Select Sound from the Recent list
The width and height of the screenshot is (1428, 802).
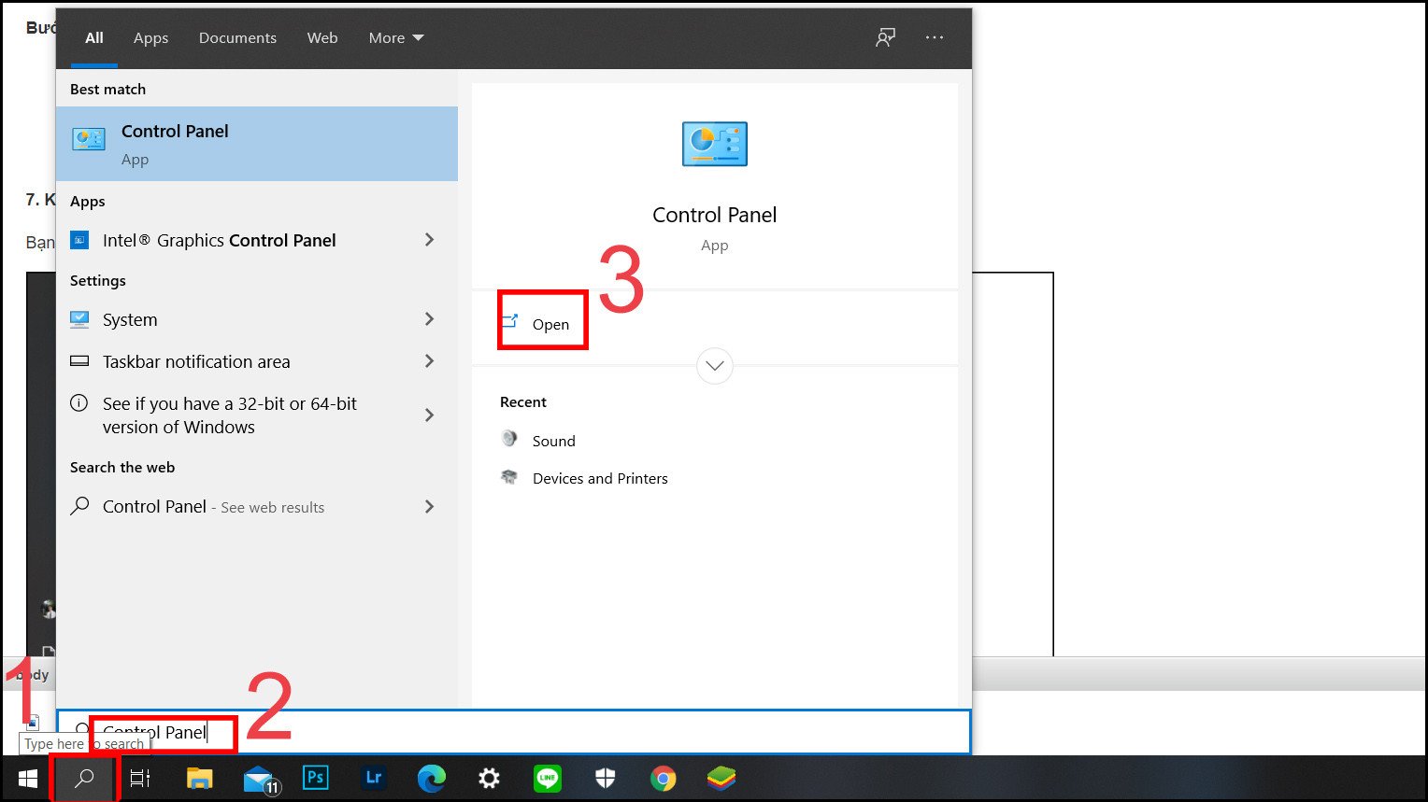click(x=553, y=440)
